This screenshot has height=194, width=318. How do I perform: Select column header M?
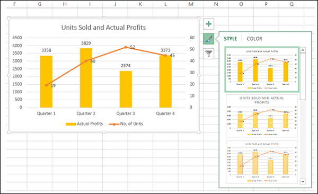pyautogui.click(x=191, y=4)
